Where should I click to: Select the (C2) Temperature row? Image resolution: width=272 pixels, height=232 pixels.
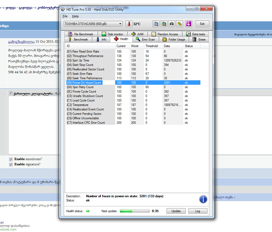(133, 105)
